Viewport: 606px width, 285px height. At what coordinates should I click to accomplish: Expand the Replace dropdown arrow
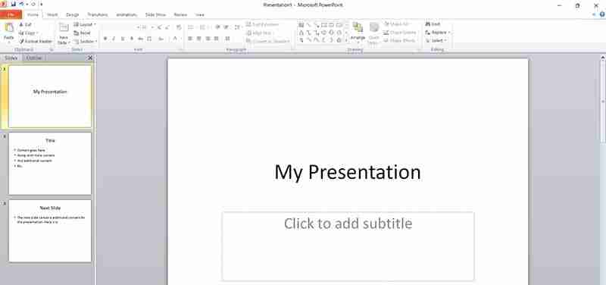449,33
